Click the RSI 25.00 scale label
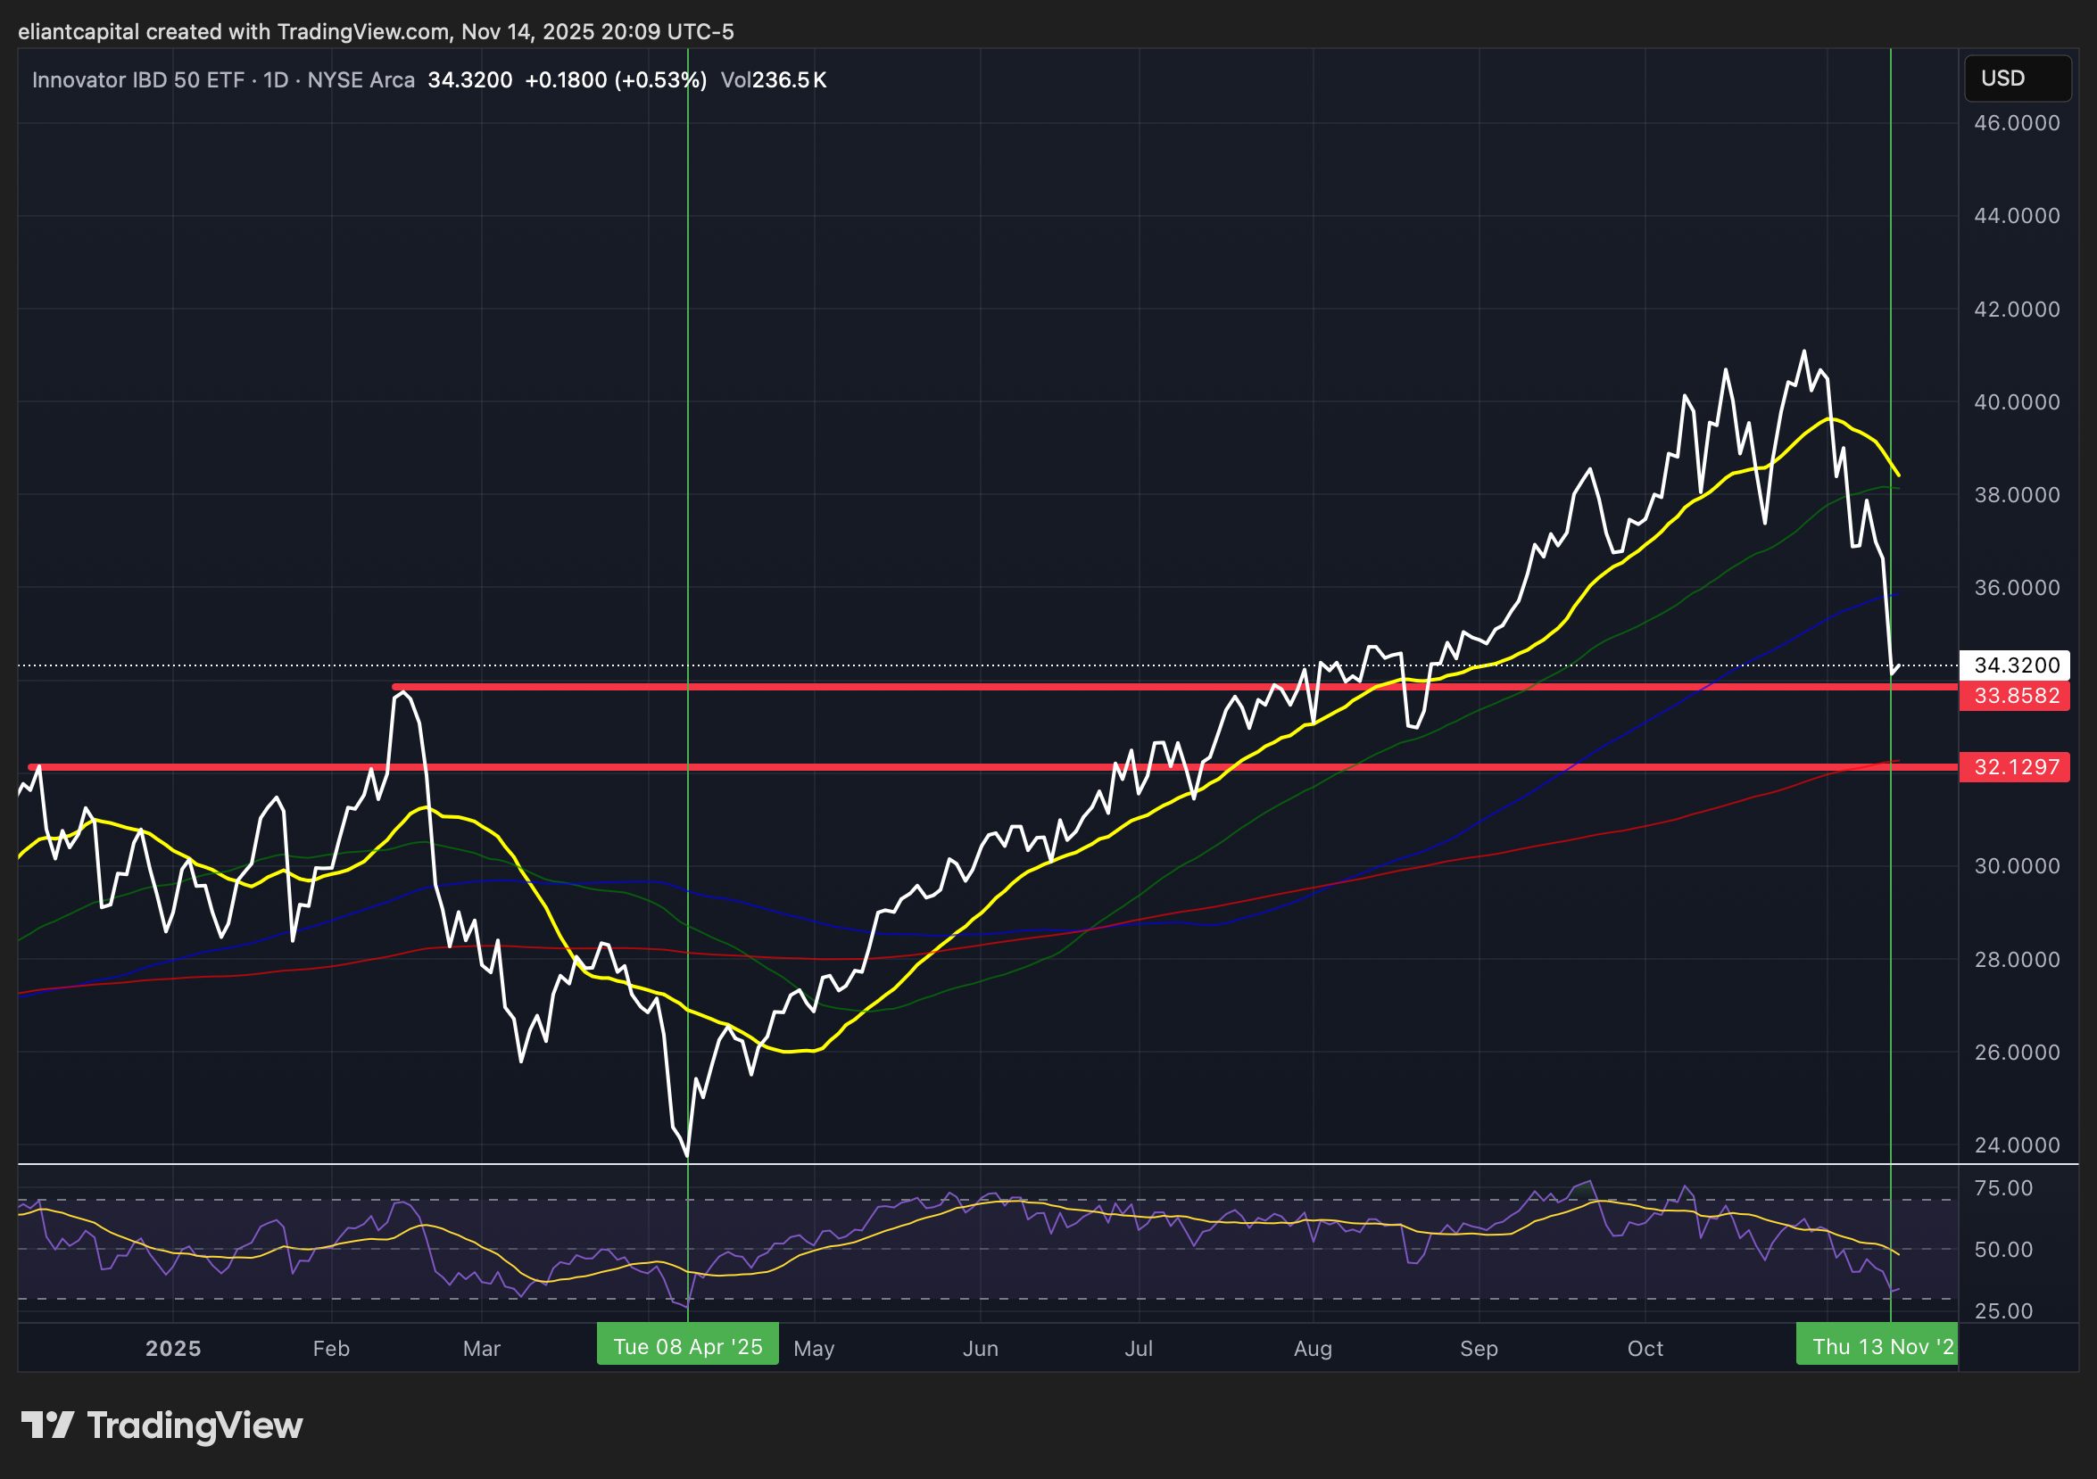2097x1479 pixels. (x=2003, y=1311)
